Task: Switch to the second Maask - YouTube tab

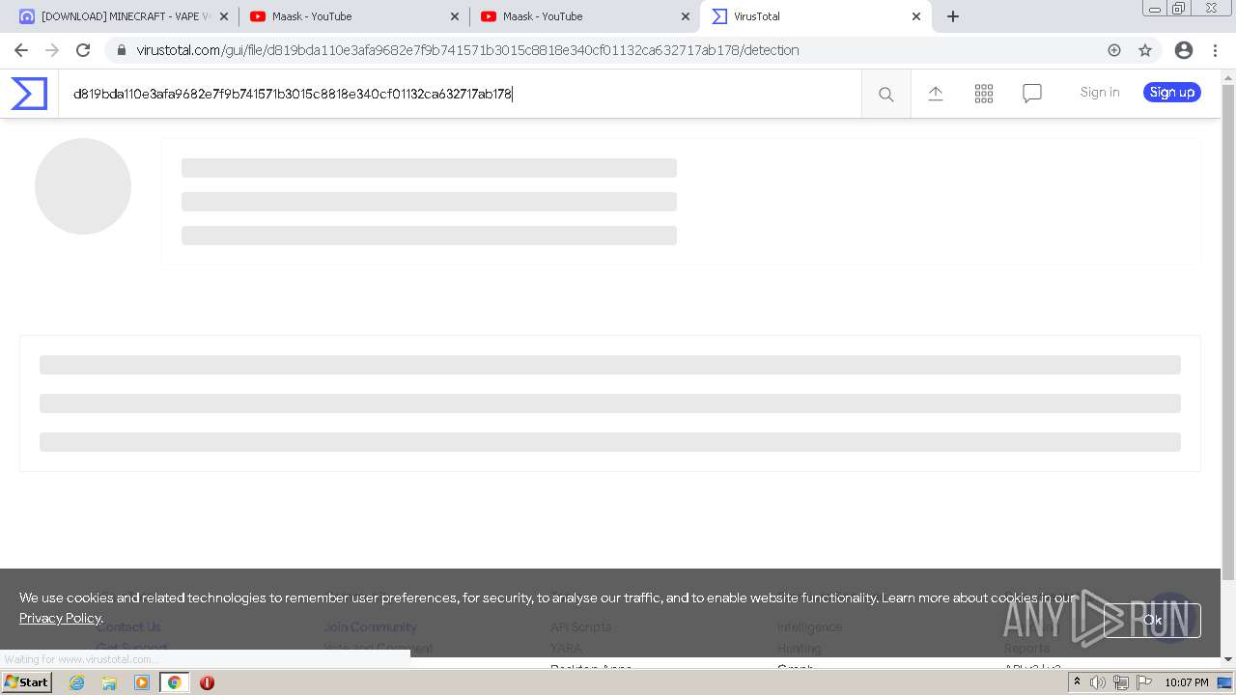Action: tap(585, 16)
